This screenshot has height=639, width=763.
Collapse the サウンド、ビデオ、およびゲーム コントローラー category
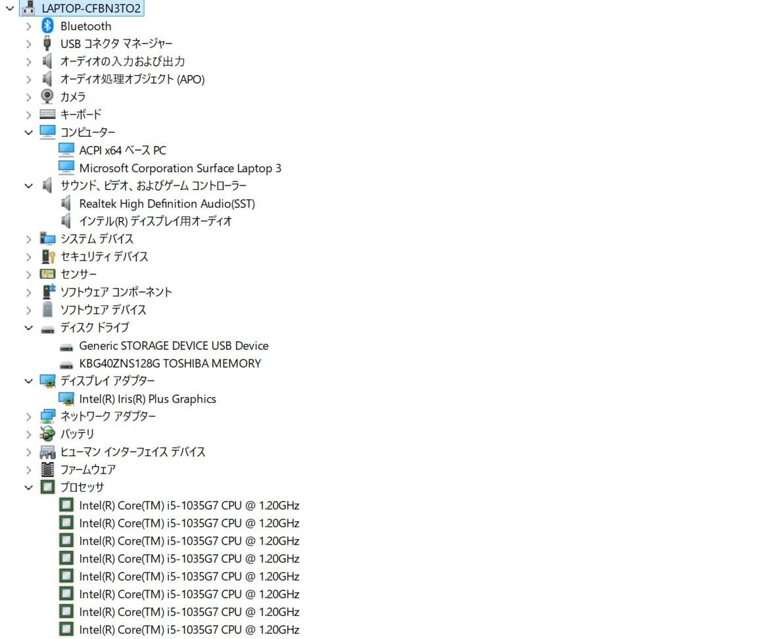point(29,186)
